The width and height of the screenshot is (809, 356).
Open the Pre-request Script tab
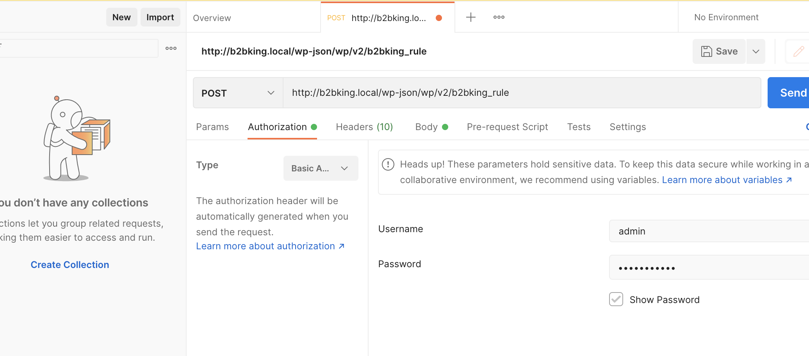point(507,127)
